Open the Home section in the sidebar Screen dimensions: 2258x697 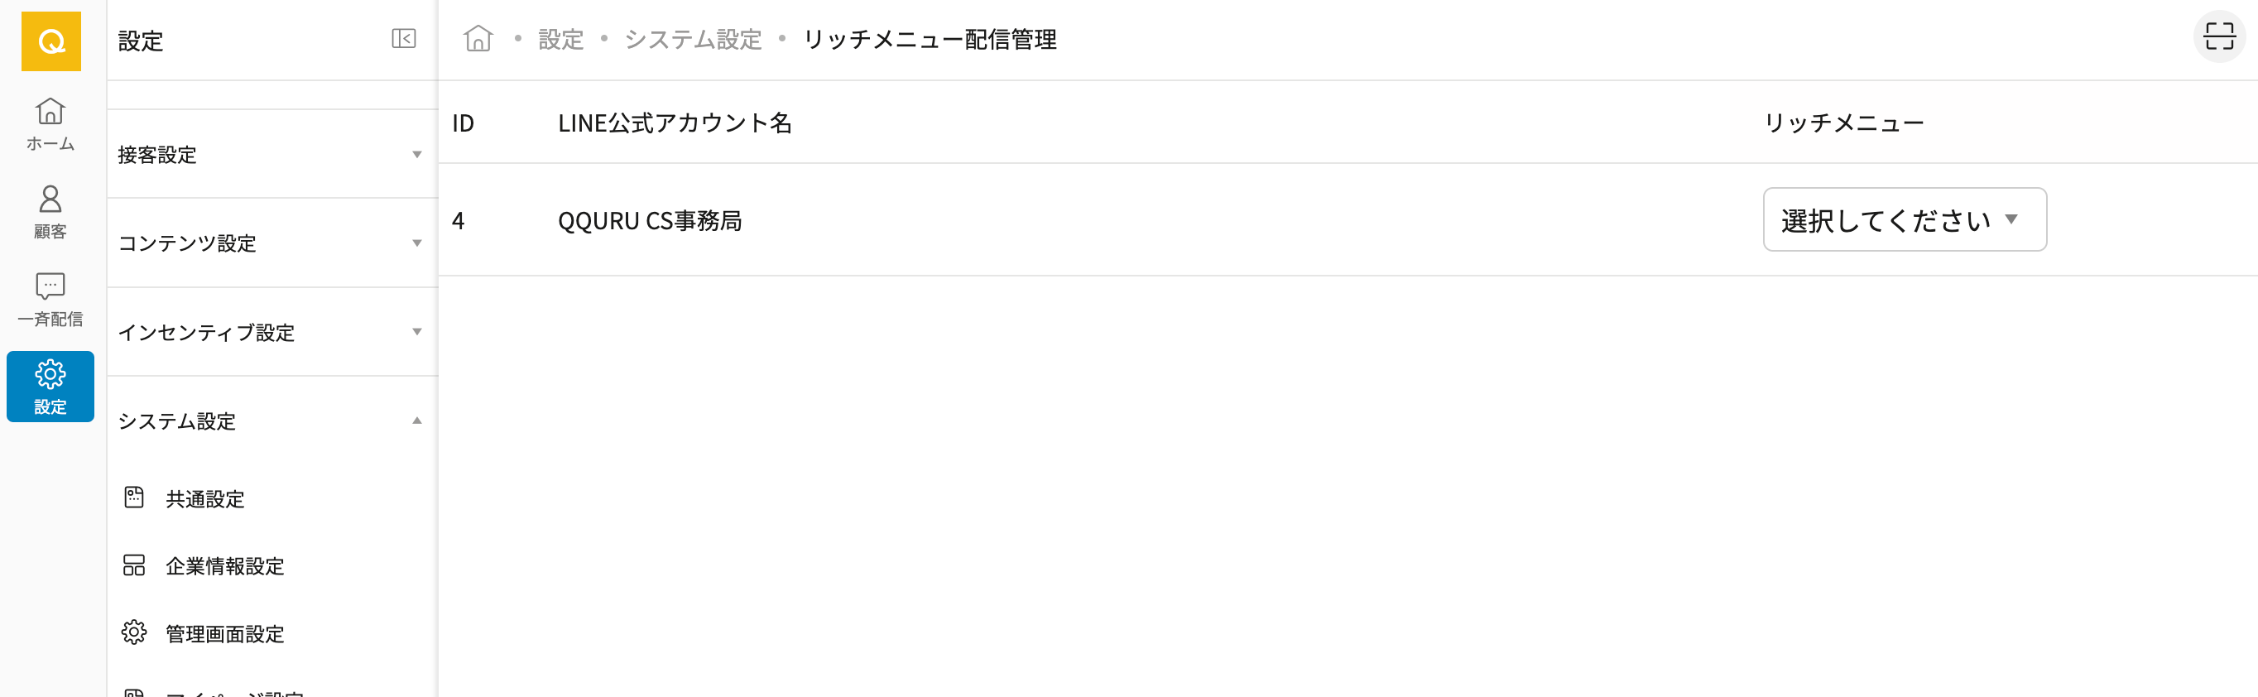[50, 123]
